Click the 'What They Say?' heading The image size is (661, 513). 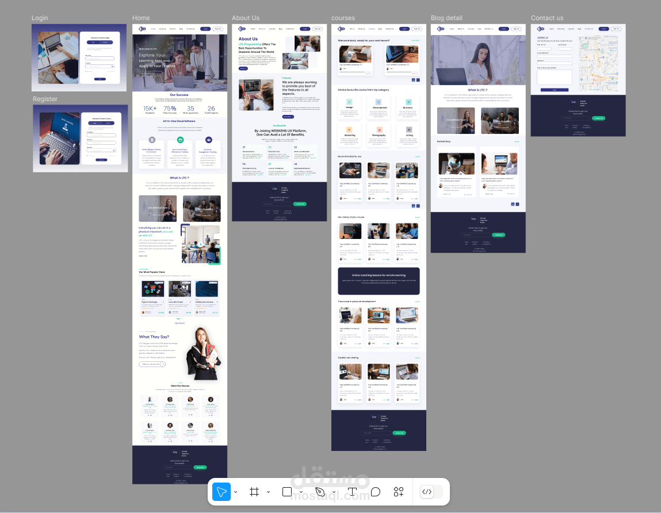[x=154, y=337]
